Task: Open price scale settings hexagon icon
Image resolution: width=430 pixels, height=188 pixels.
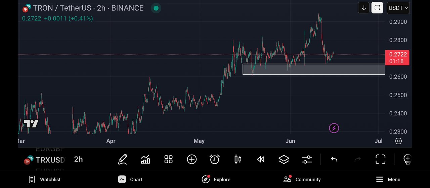Action: [x=398, y=141]
